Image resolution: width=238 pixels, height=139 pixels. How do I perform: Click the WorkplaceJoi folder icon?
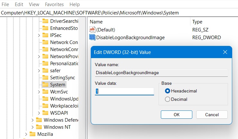point(45,106)
